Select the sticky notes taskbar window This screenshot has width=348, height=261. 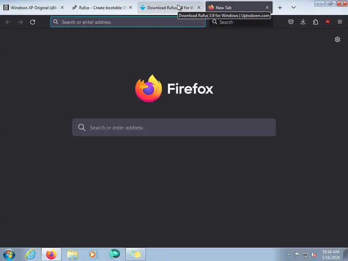pyautogui.click(x=136, y=254)
